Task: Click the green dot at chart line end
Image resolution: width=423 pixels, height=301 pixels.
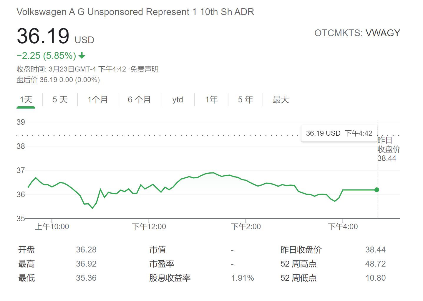Action: [377, 190]
